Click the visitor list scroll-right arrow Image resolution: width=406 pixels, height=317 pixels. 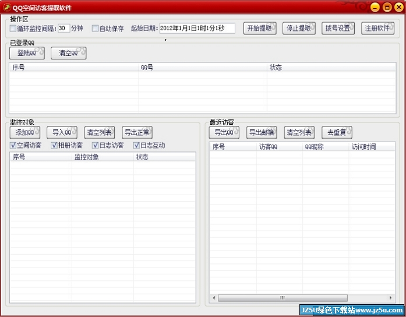click(x=390, y=298)
